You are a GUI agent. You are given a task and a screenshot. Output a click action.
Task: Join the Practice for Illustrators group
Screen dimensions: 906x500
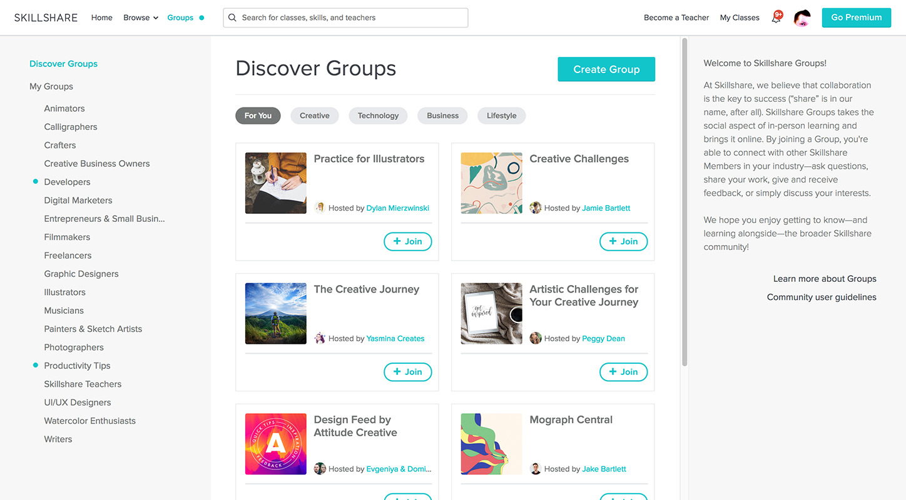point(407,241)
